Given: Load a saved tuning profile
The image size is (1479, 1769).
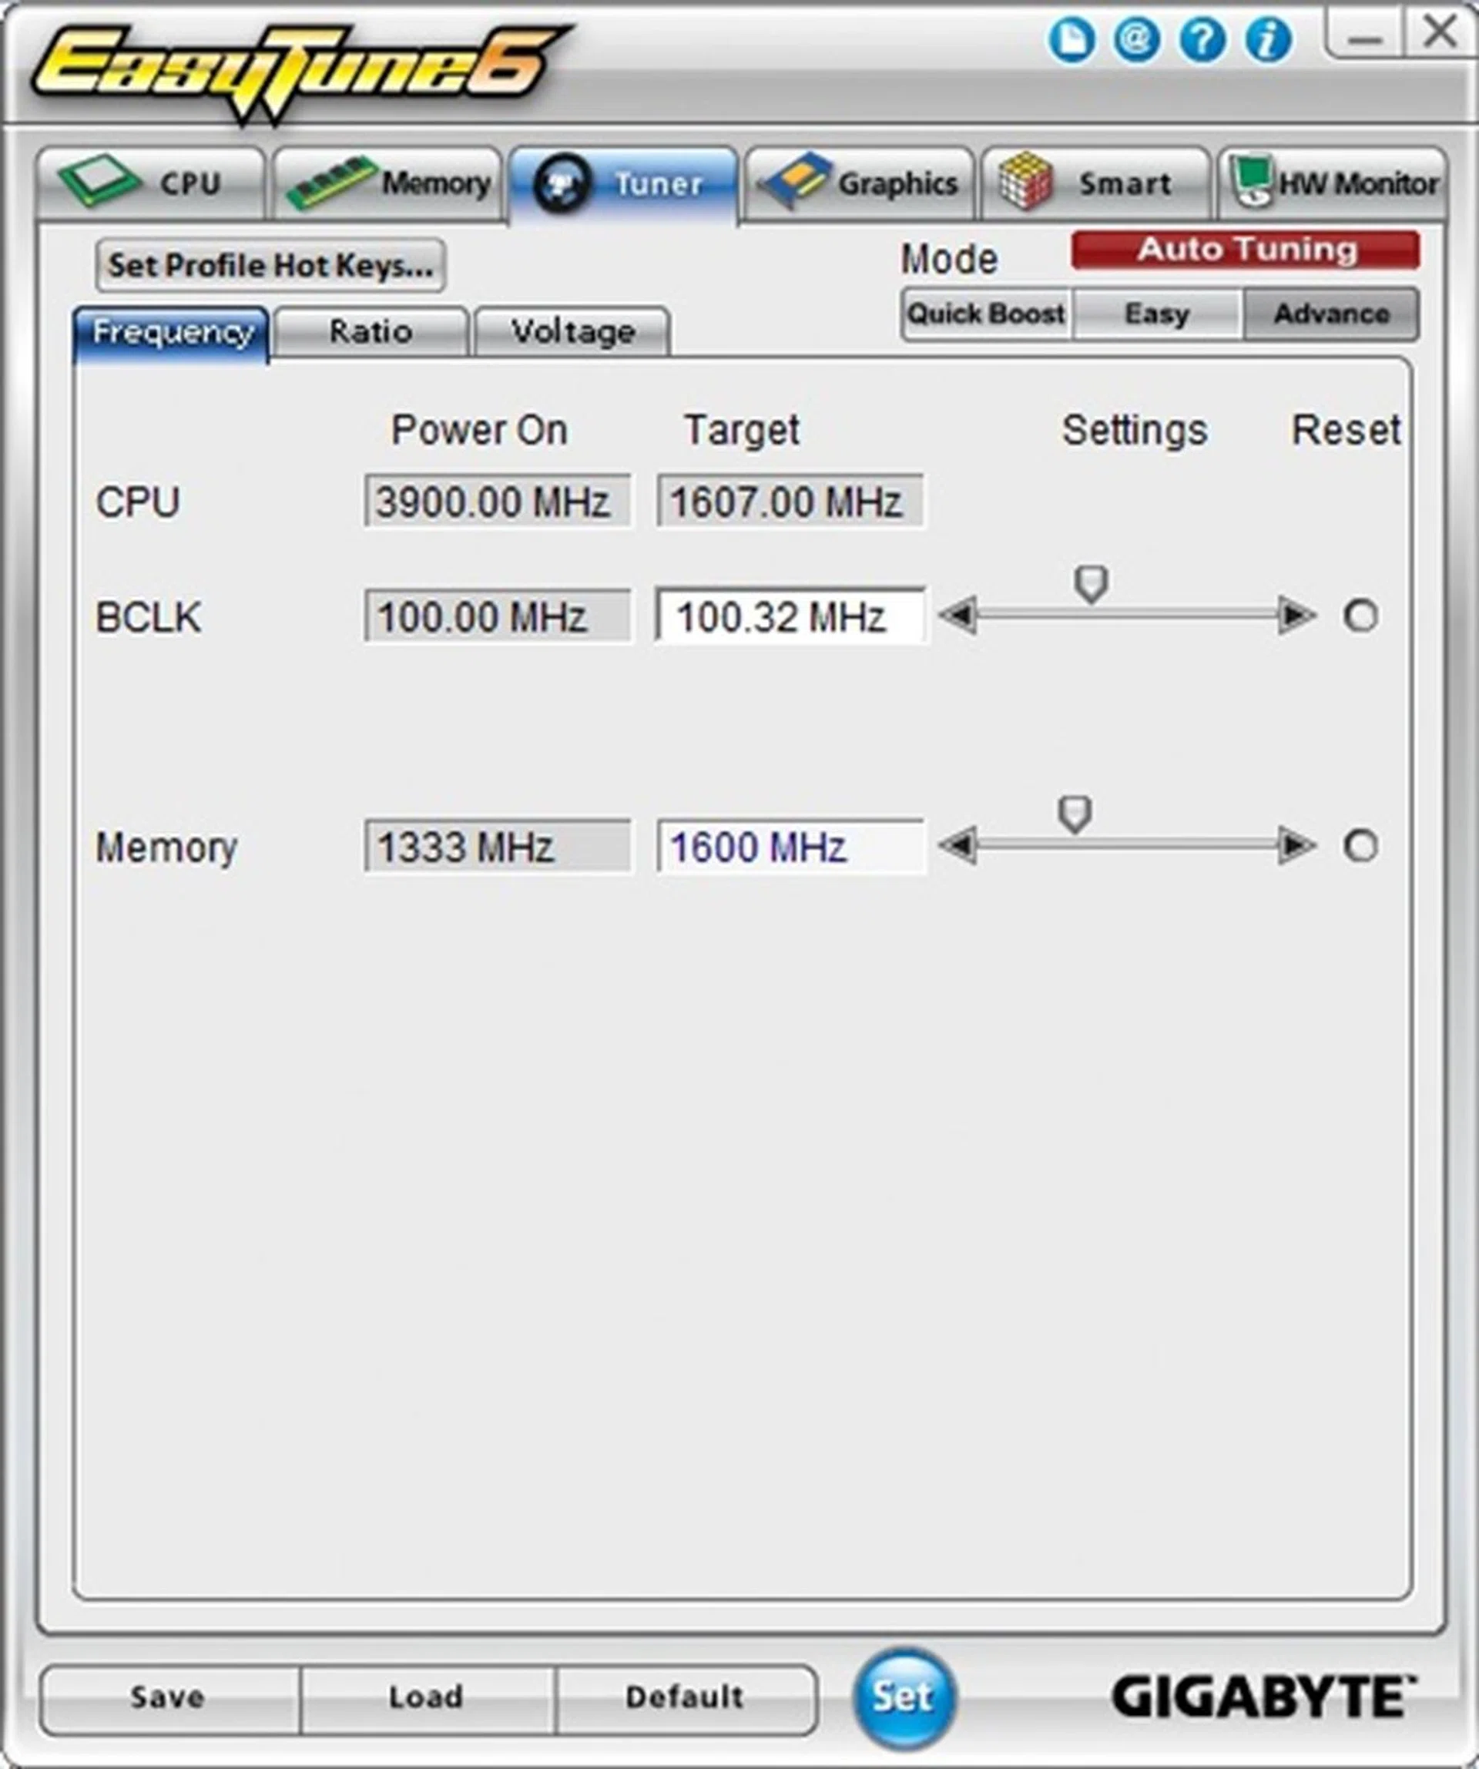Looking at the screenshot, I should (426, 1697).
